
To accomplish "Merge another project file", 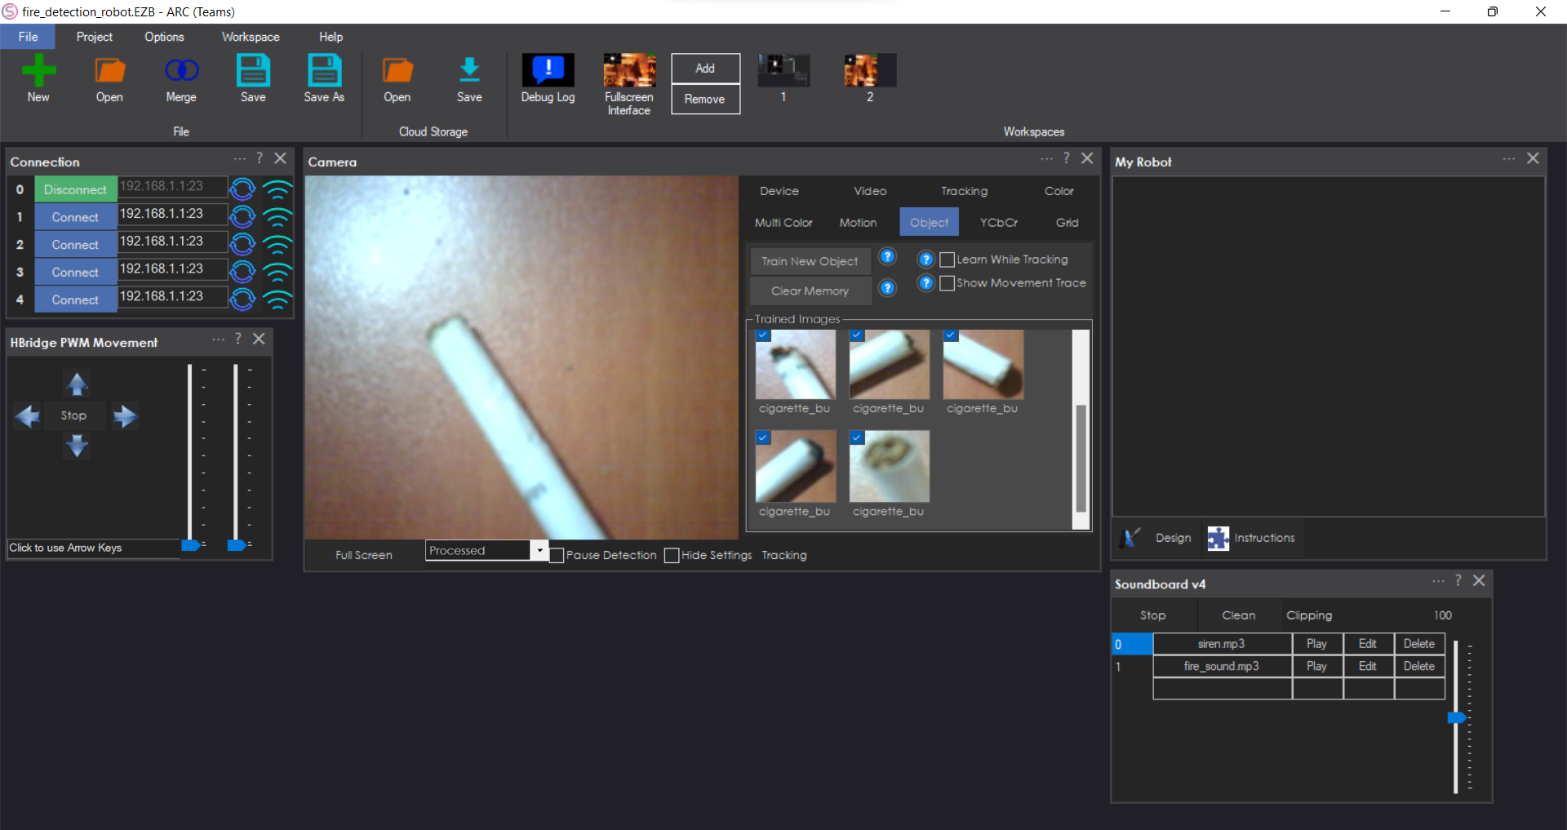I will point(180,78).
